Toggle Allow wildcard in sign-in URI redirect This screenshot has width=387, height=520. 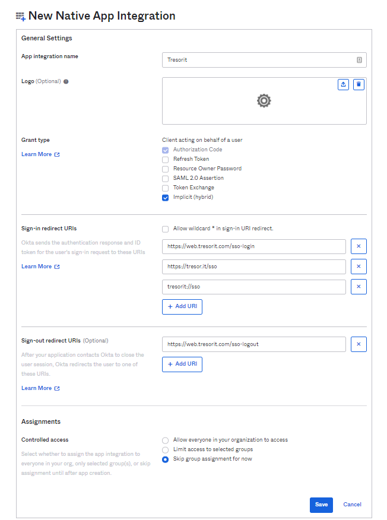click(x=166, y=229)
